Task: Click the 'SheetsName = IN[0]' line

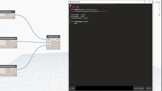Action: click(x=78, y=15)
